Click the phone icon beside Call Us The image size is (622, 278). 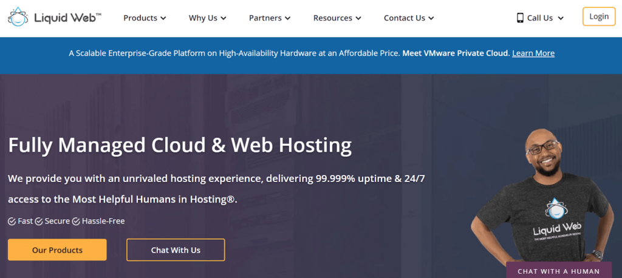(x=520, y=18)
